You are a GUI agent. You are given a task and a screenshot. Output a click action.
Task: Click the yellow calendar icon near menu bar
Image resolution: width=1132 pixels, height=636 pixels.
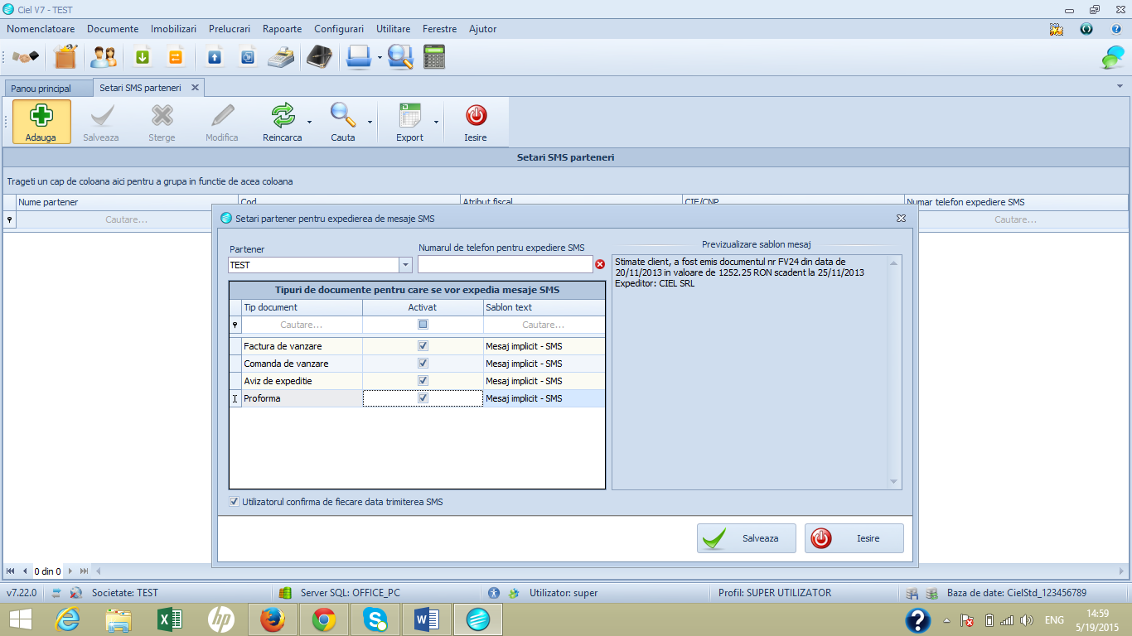click(x=1056, y=29)
